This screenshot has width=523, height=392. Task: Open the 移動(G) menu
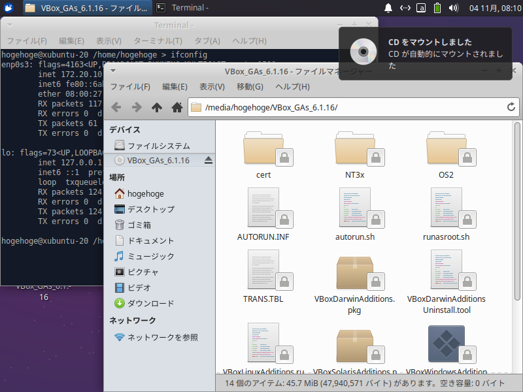[250, 87]
